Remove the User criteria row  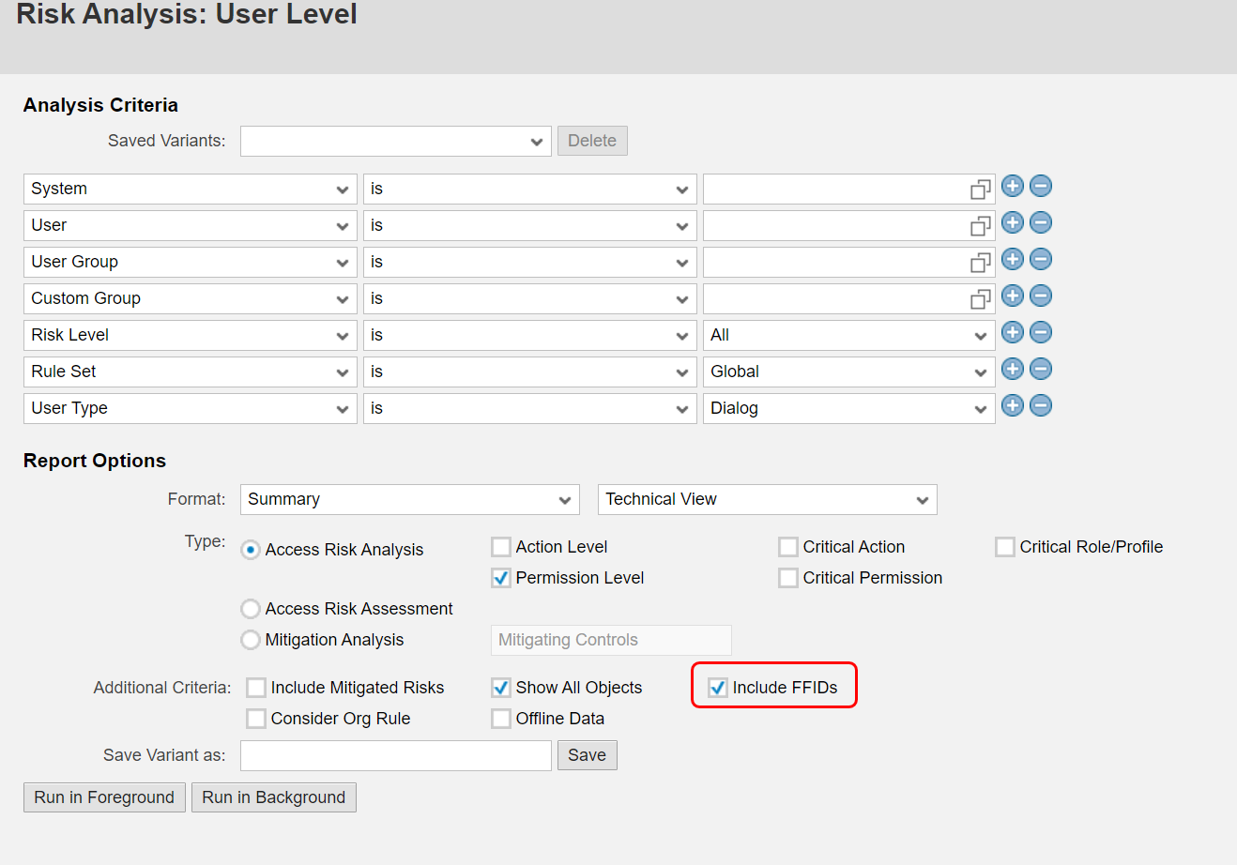(x=1040, y=222)
